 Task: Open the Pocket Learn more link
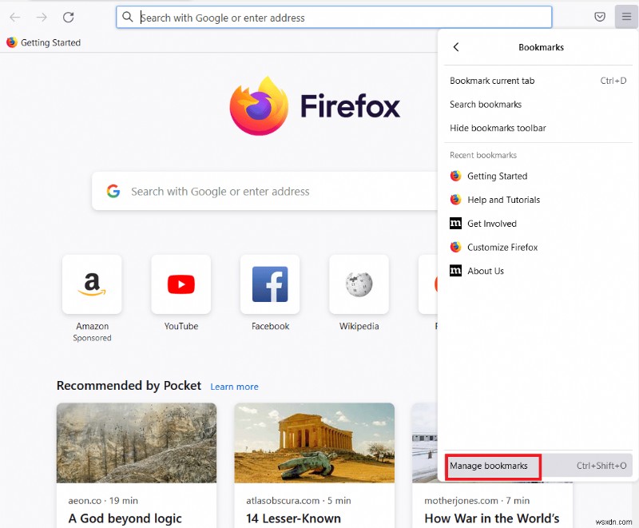tap(234, 387)
